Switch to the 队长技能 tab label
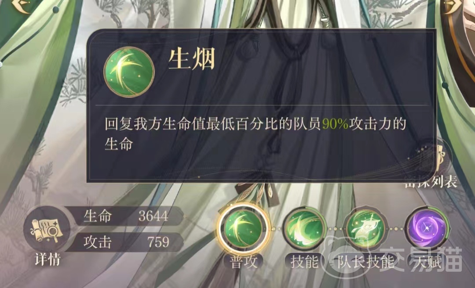This screenshot has width=475, height=288. (365, 262)
